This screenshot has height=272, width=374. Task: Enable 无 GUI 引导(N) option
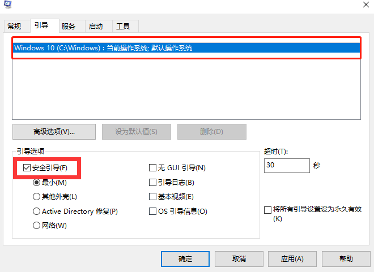[x=152, y=168]
